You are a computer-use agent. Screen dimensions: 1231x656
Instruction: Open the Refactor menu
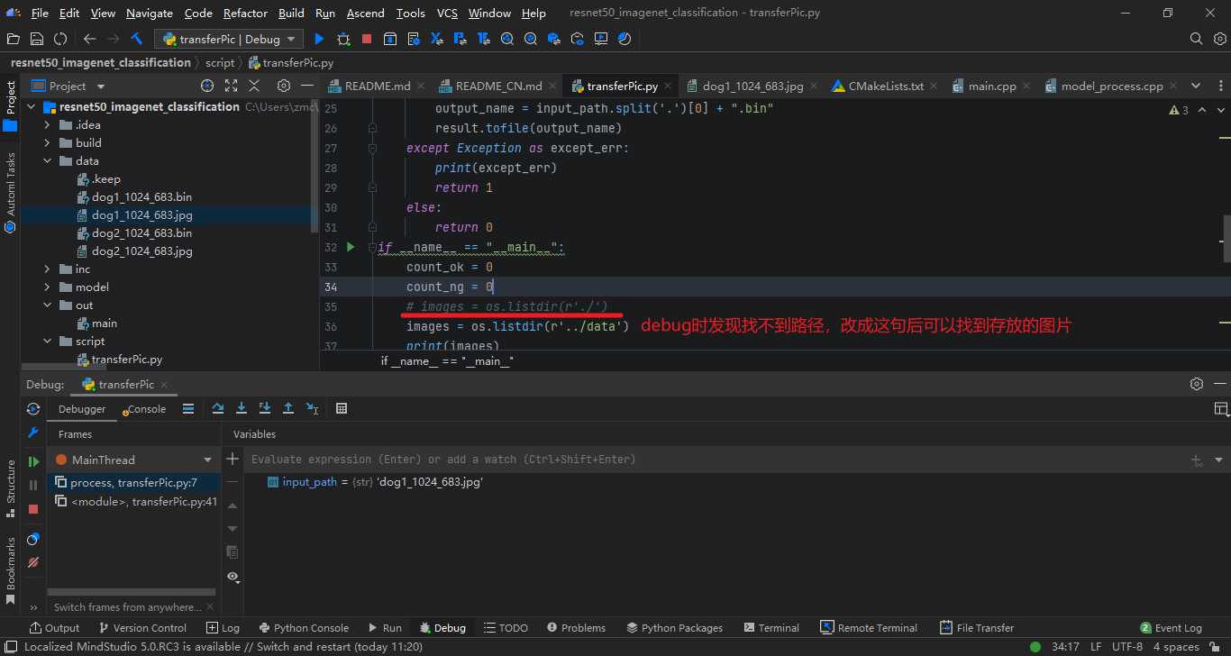click(245, 14)
